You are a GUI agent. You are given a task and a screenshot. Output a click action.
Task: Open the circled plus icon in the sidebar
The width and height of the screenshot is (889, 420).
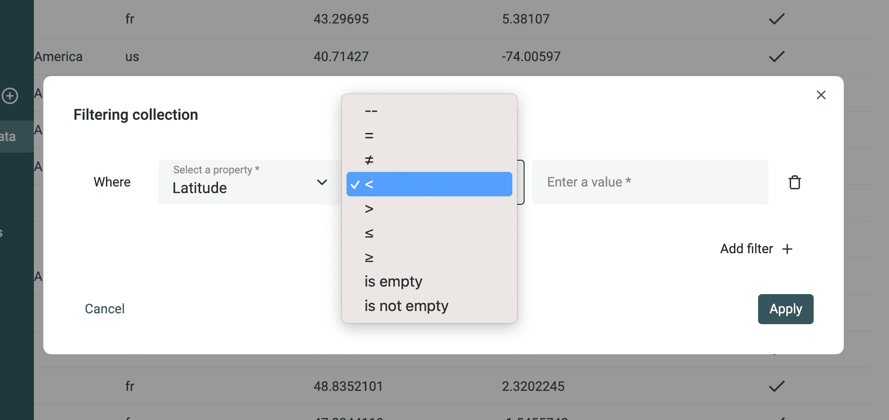pos(10,95)
